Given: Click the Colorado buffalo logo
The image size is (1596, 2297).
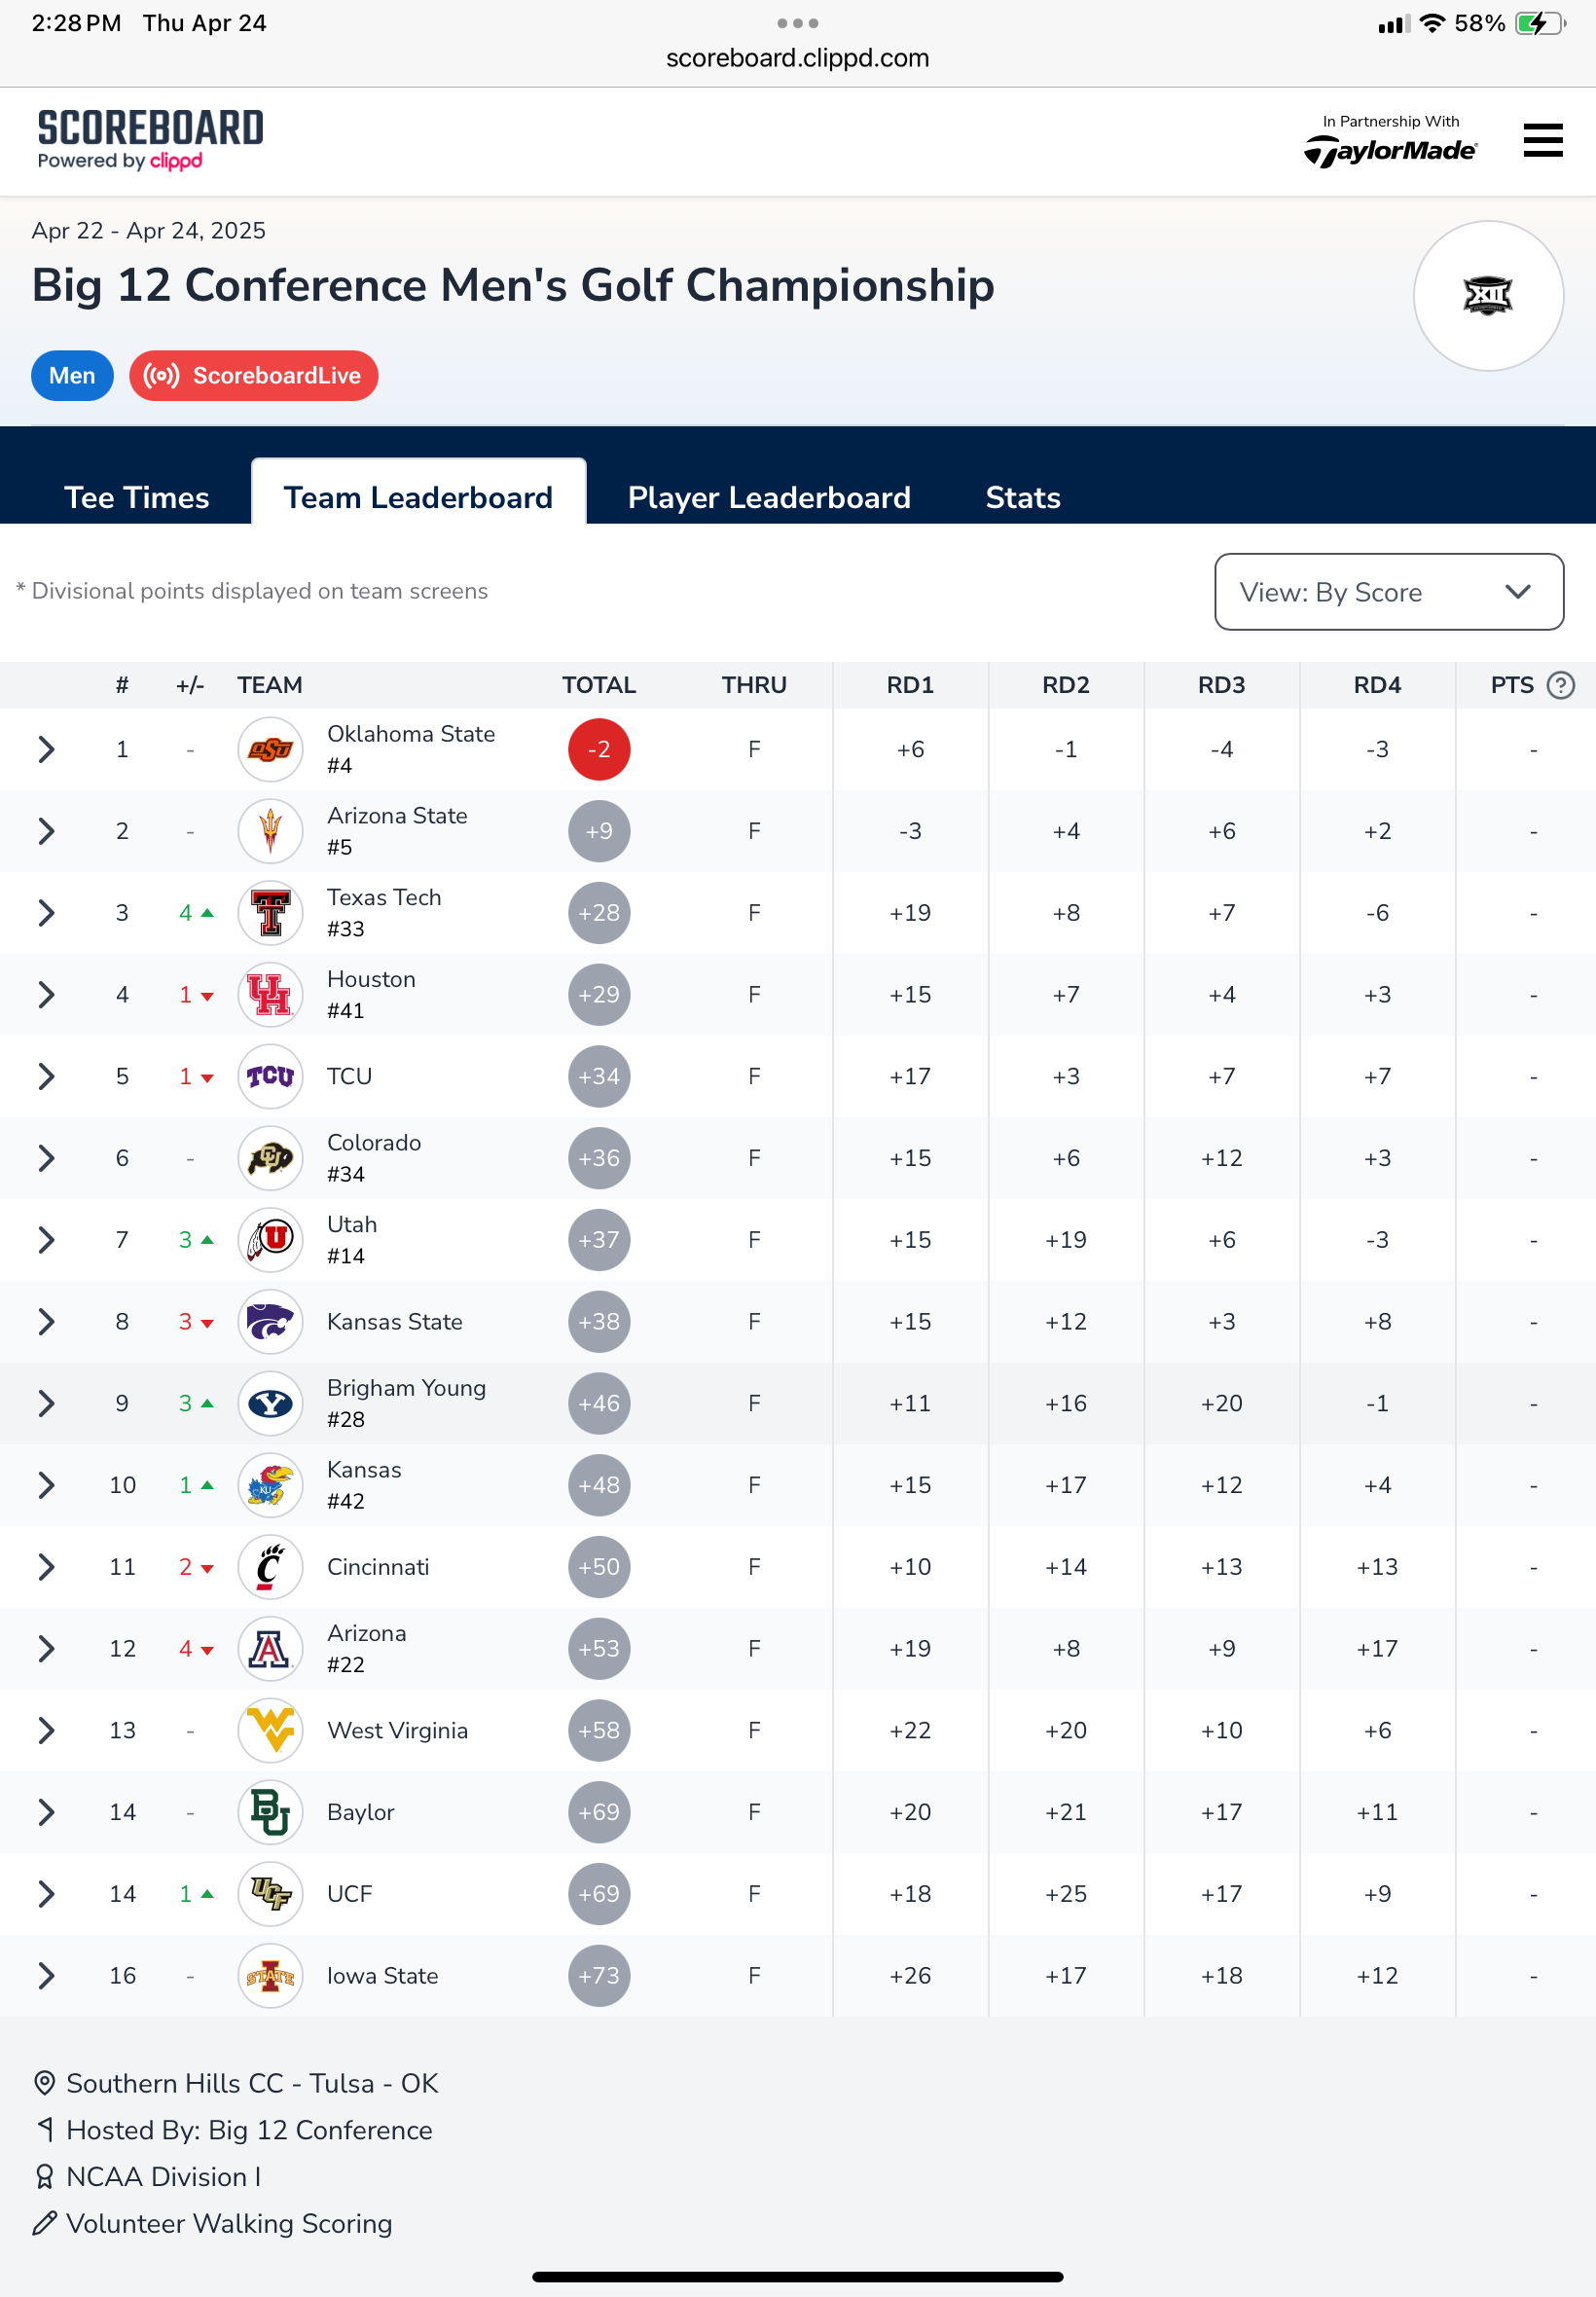Looking at the screenshot, I should click(x=270, y=1158).
